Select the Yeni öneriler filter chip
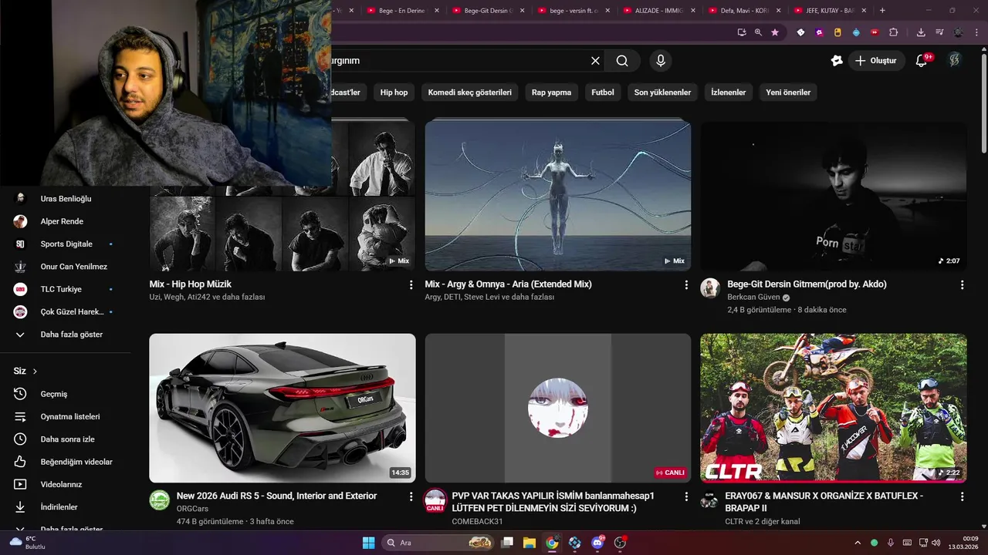Viewport: 988px width, 555px height. (x=788, y=92)
